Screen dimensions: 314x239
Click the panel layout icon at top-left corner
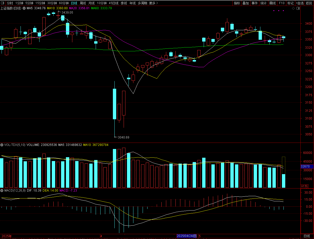click(x=3, y=3)
